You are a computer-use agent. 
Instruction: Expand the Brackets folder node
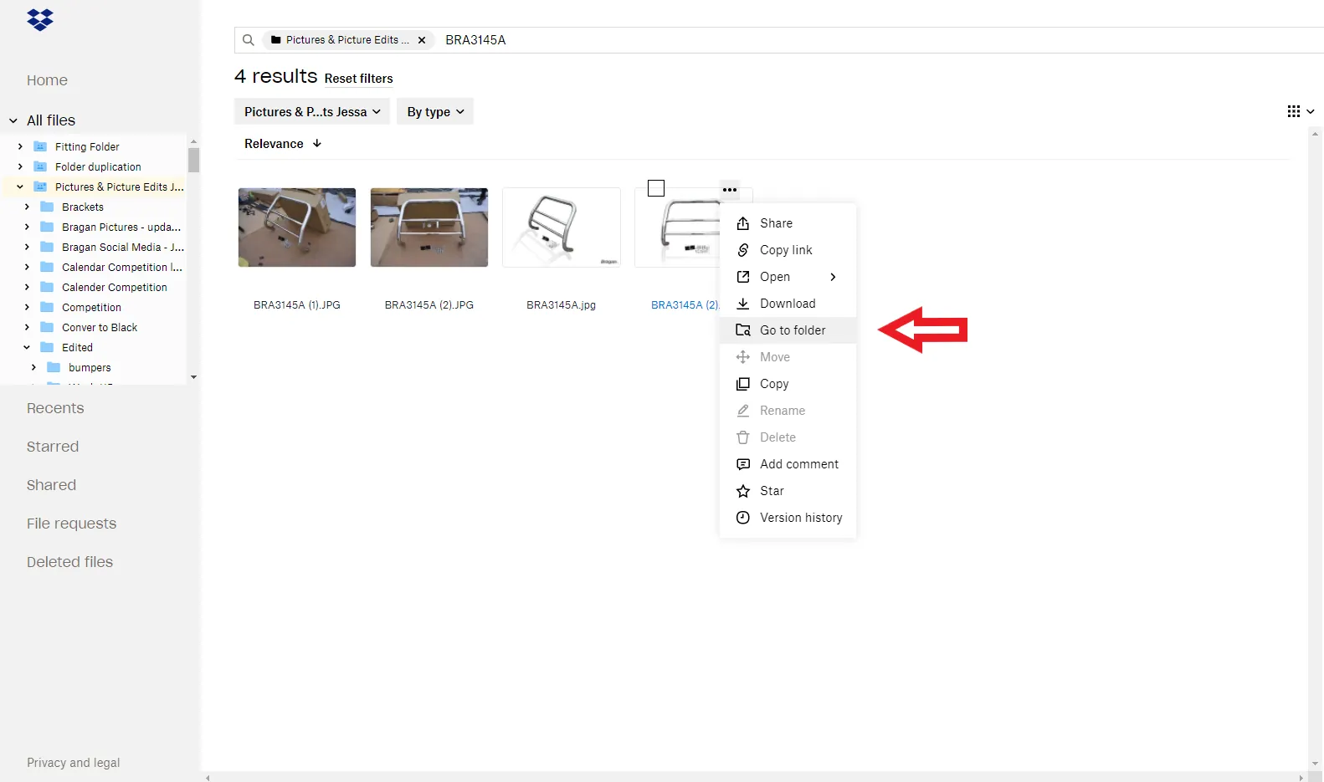pyautogui.click(x=27, y=207)
